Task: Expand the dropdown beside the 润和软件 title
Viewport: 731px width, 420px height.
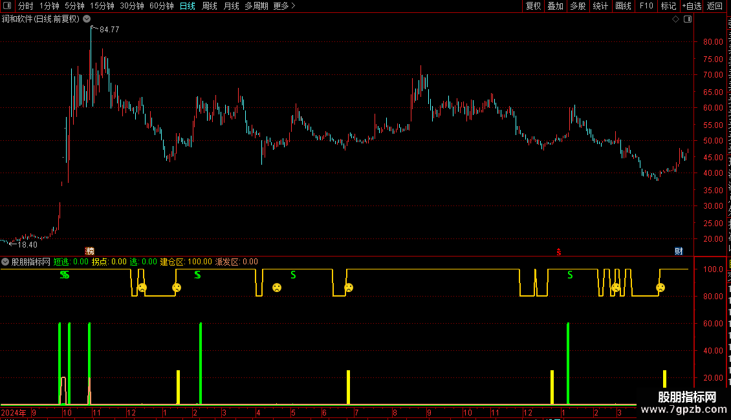Action: pos(87,19)
